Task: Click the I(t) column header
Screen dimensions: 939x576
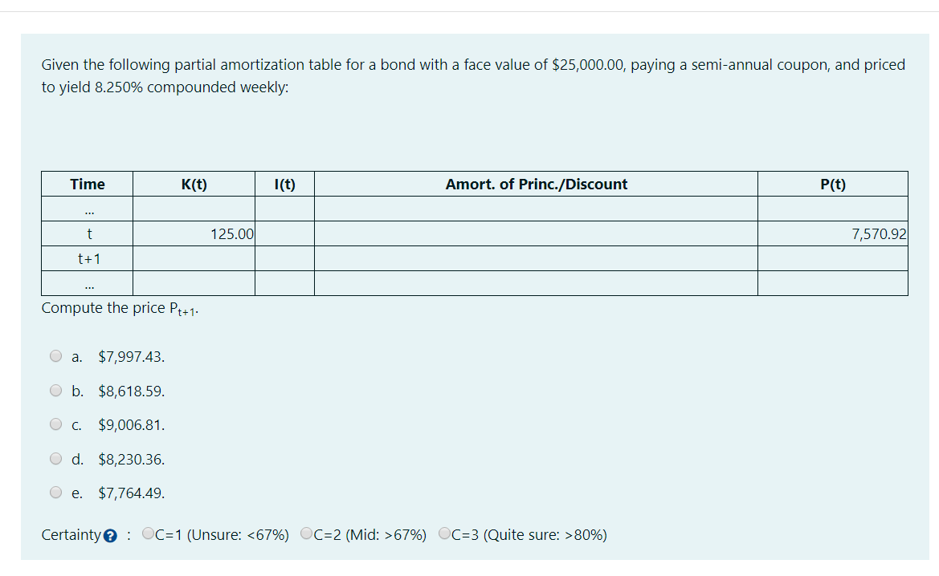Action: [x=284, y=184]
